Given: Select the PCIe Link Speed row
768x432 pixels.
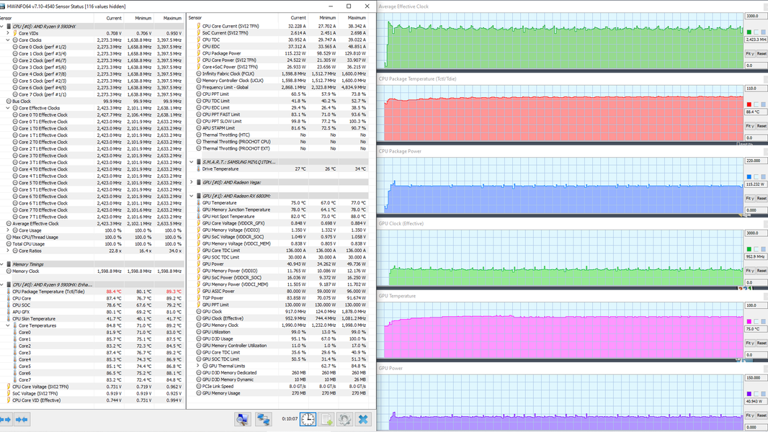Looking at the screenshot, I should click(x=278, y=387).
